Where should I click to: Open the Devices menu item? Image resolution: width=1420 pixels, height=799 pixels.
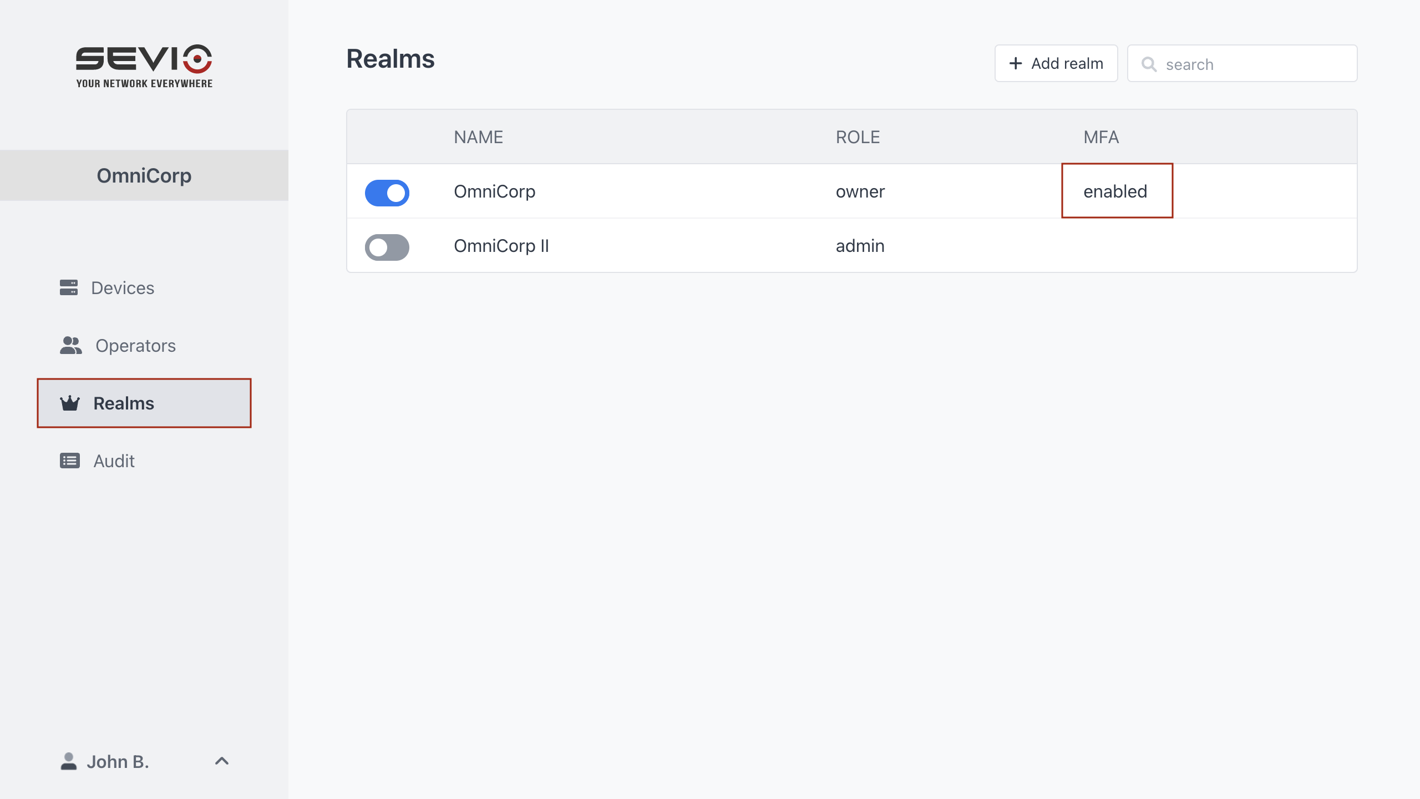click(x=122, y=288)
